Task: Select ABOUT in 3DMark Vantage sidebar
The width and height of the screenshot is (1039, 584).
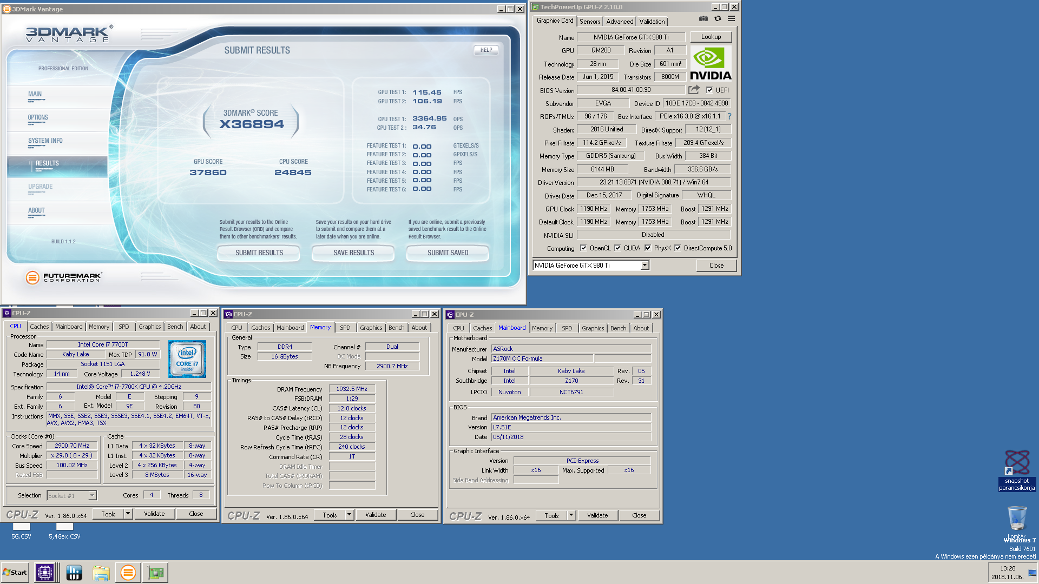Action: coord(36,210)
